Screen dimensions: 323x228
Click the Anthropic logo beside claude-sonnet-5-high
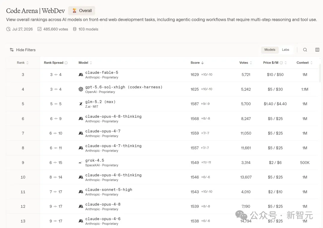81,192
